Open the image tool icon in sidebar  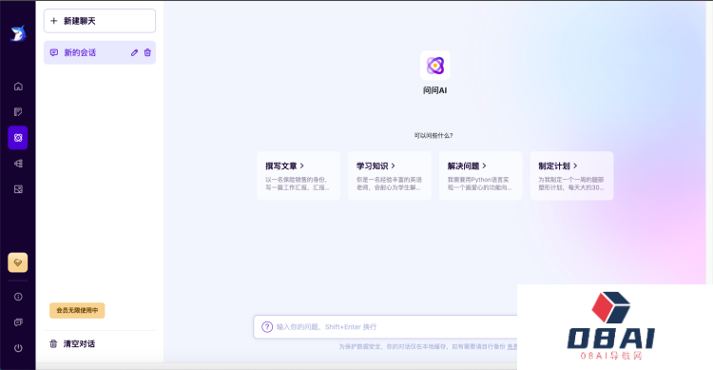click(x=18, y=189)
